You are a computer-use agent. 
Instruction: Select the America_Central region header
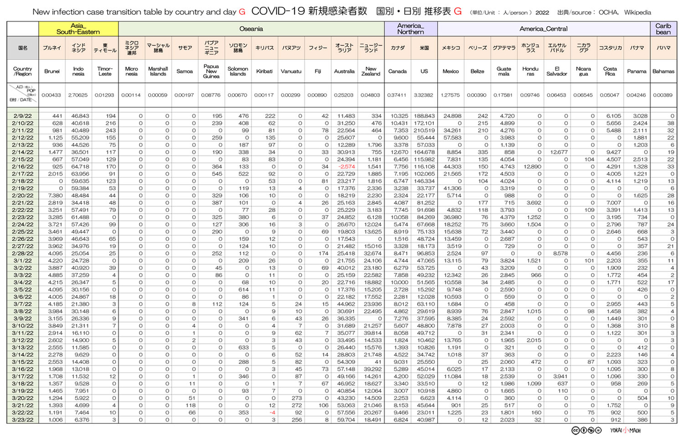point(544,29)
